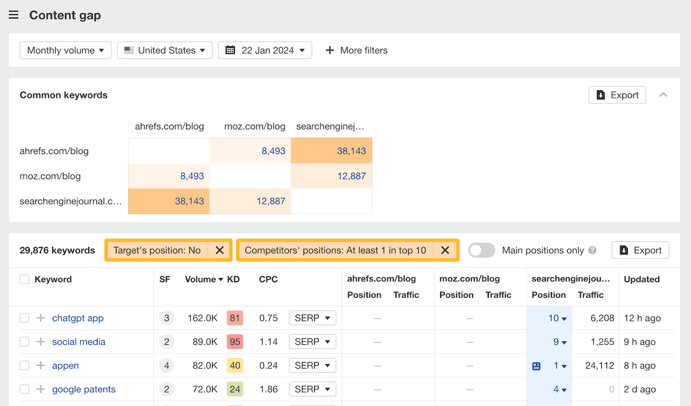Open the hamburger navigation menu

(13, 14)
